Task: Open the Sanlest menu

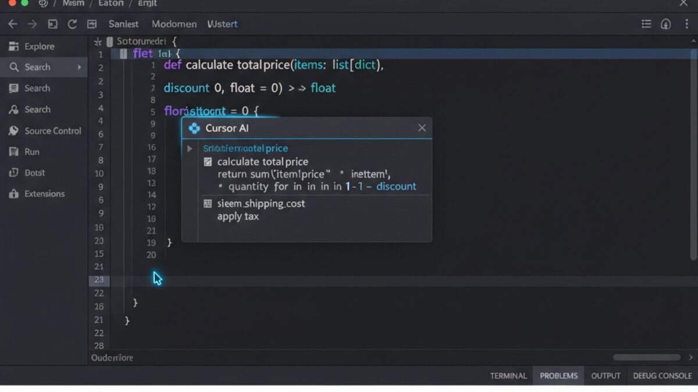Action: click(x=123, y=24)
